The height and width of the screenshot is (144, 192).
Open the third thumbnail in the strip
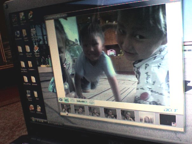coord(94,112)
